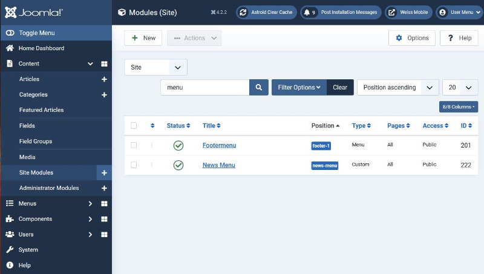The height and width of the screenshot is (274, 484).
Task: Sort by Pages column
Action: point(399,126)
